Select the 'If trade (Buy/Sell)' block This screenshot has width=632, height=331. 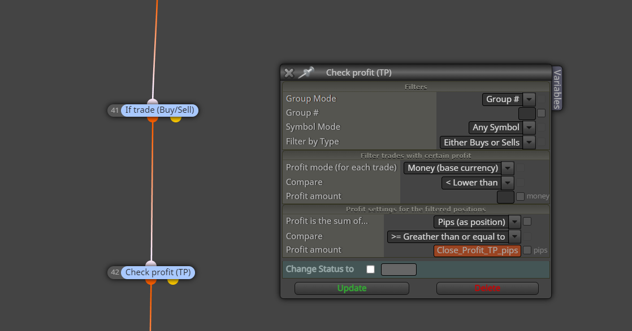pyautogui.click(x=159, y=110)
